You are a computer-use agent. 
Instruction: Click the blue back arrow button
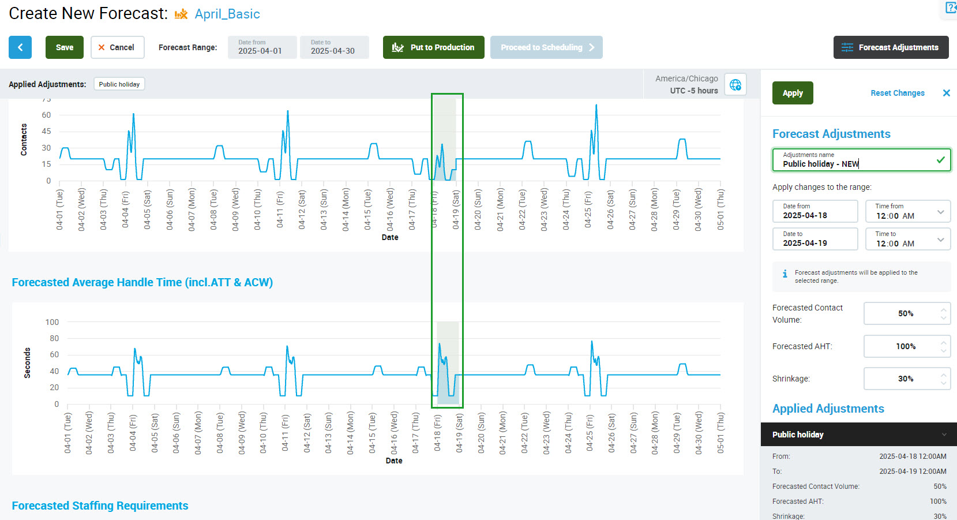pos(20,47)
